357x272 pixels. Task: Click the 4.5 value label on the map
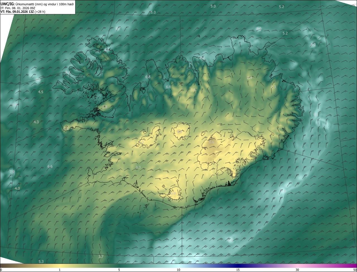[41, 92]
